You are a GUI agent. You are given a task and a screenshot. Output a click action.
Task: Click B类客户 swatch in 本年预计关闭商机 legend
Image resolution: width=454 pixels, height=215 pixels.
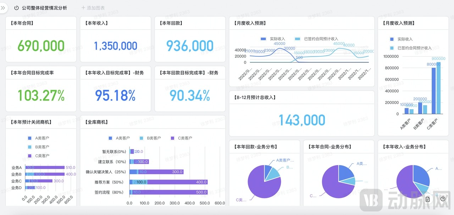coord(30,147)
